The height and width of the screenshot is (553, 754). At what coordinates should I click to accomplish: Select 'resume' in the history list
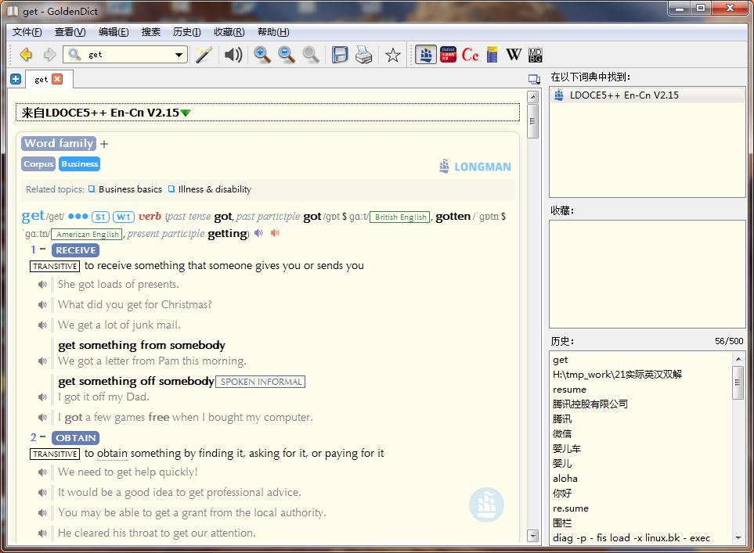point(569,390)
